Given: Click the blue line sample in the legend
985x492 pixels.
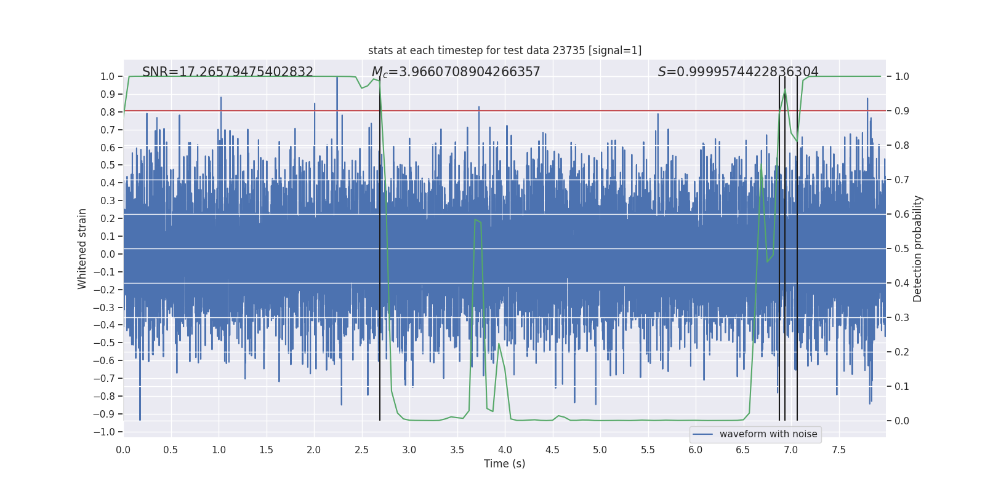Looking at the screenshot, I should (x=703, y=434).
